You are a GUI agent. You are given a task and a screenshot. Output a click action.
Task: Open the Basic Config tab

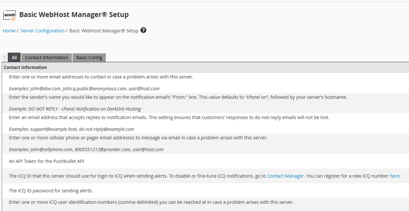pyautogui.click(x=89, y=58)
